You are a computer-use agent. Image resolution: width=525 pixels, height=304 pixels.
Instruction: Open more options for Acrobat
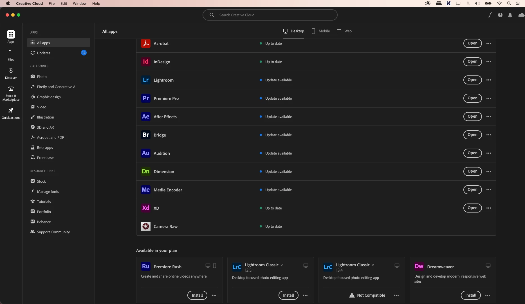pos(489,43)
